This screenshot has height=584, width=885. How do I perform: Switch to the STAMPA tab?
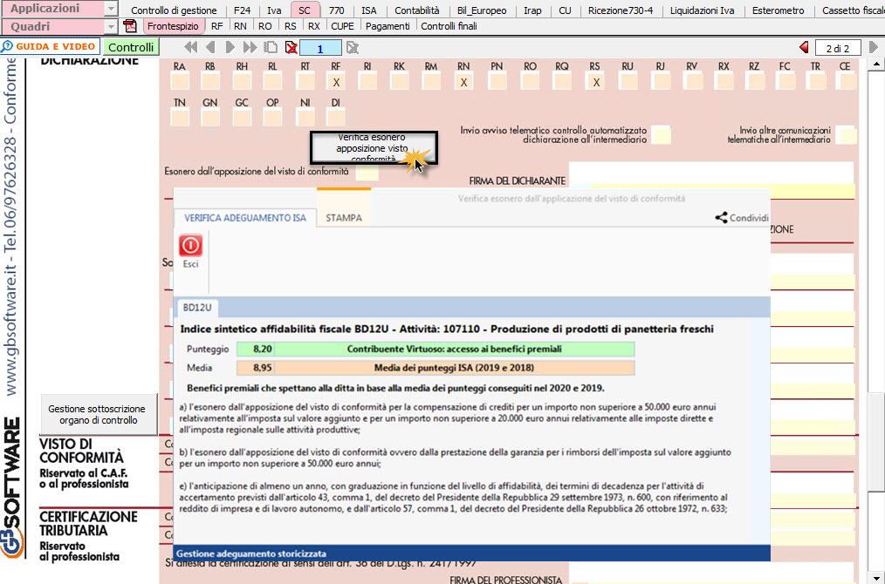click(x=343, y=218)
